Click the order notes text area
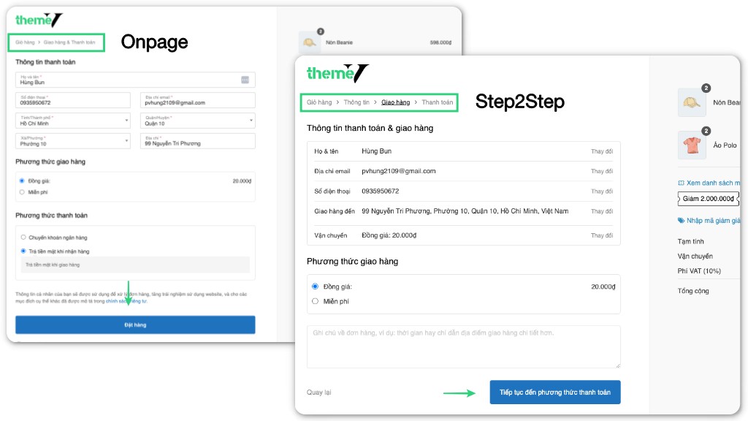The image size is (748, 421). tap(463, 346)
